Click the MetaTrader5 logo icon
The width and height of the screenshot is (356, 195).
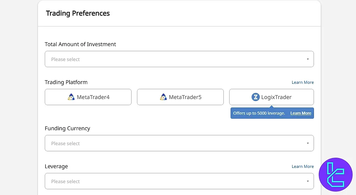click(x=163, y=97)
